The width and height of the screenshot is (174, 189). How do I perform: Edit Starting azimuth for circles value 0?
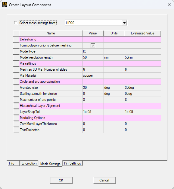coord(93,94)
